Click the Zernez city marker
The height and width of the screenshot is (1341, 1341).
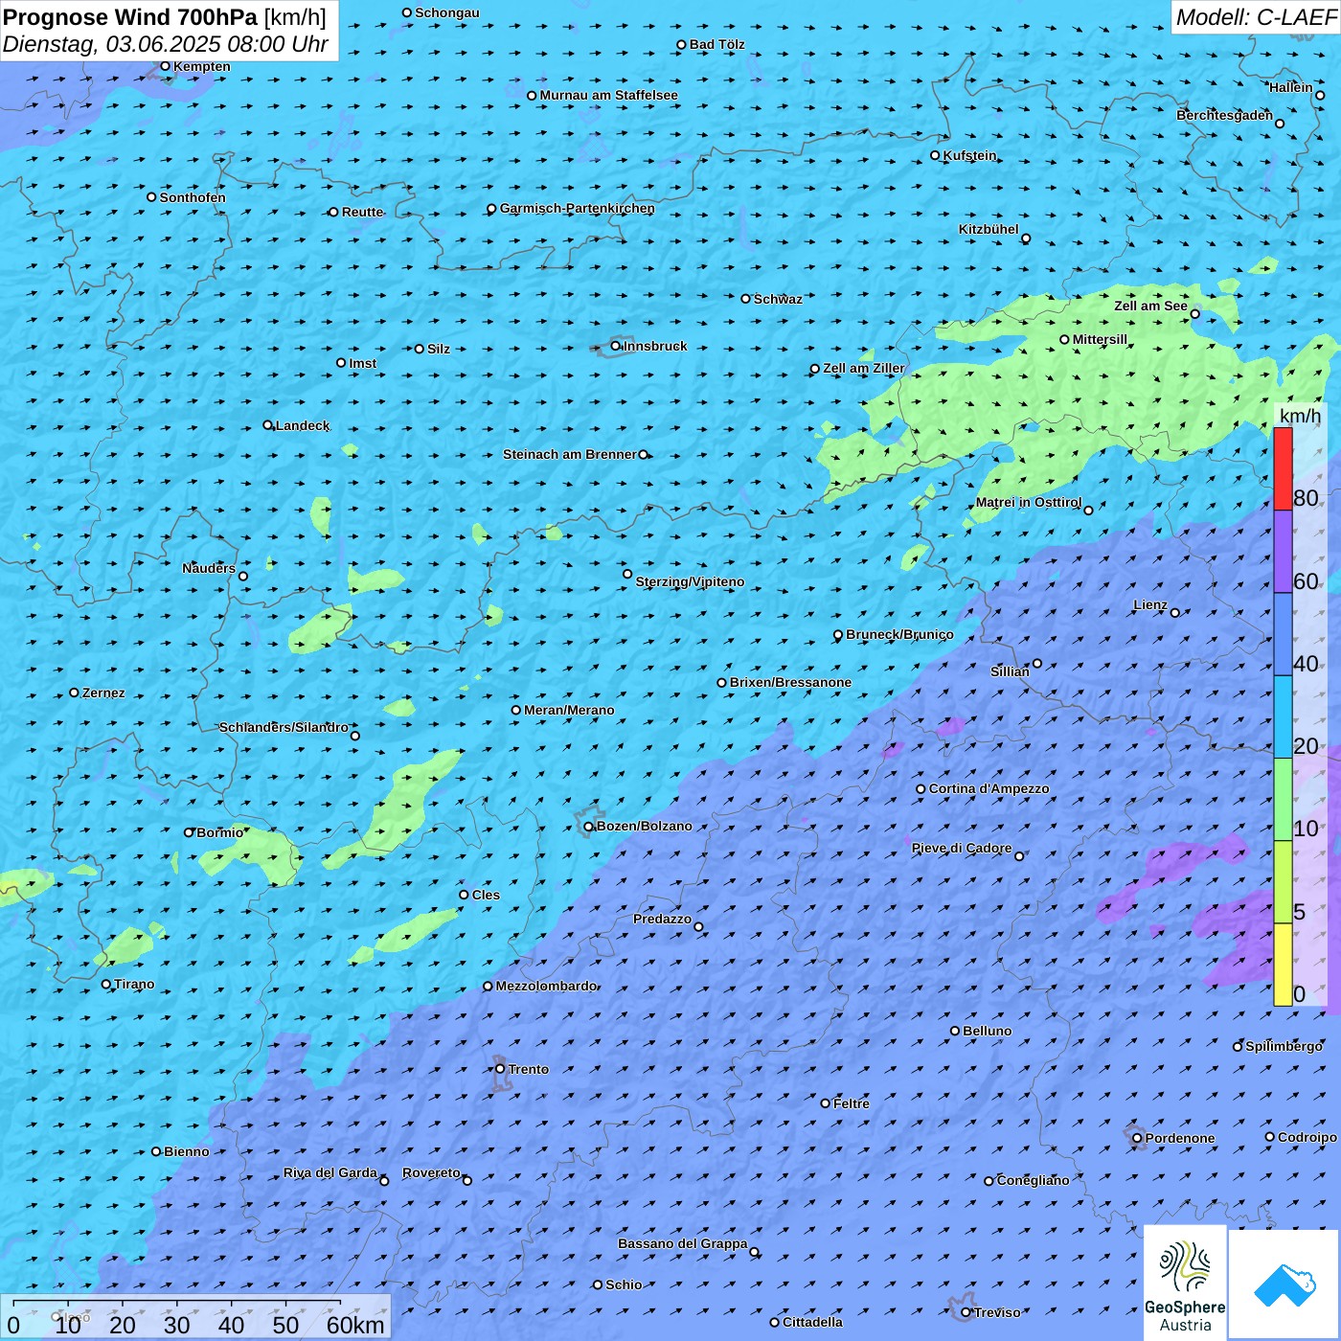(75, 693)
